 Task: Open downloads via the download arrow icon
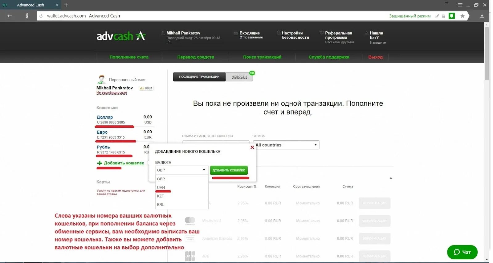[482, 16]
